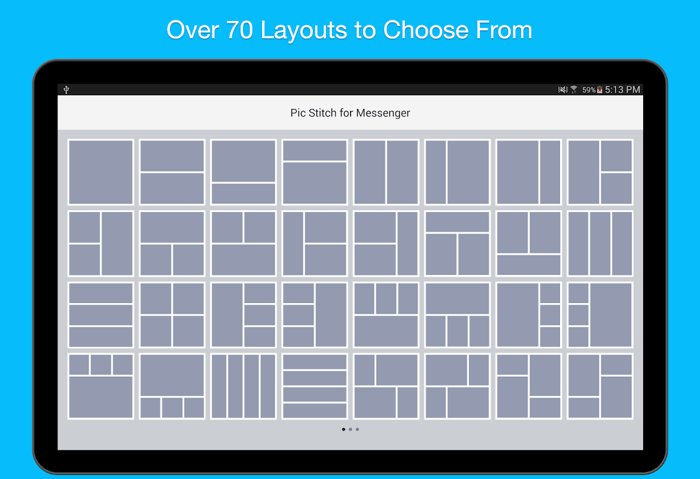Tap the muted sound status icon
Viewport: 700px width, 479px height.
tap(562, 90)
